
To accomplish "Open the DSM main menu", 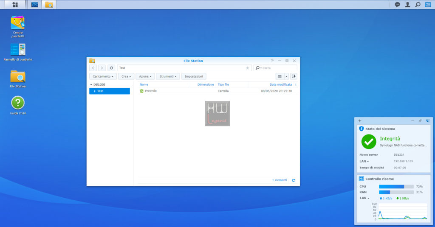I will click(x=15, y=5).
